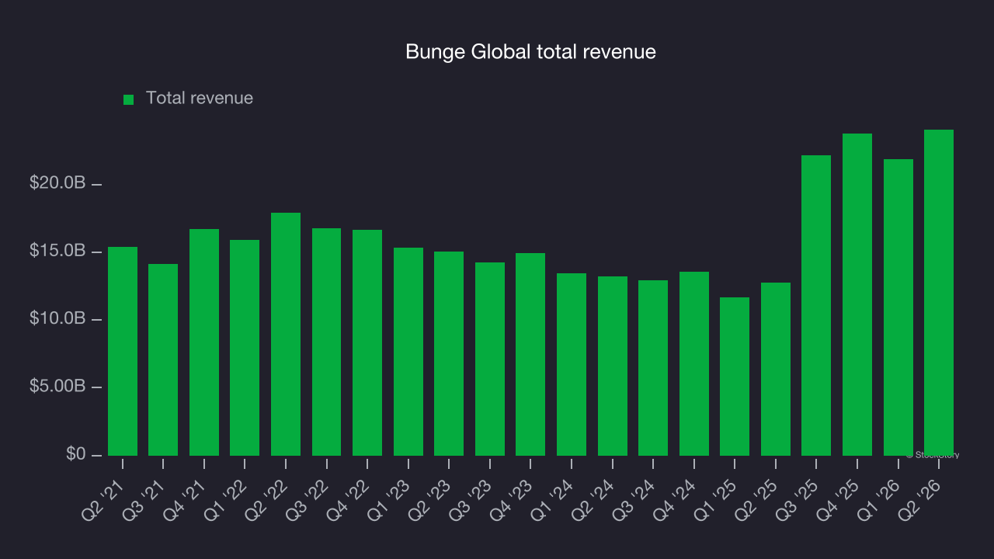The height and width of the screenshot is (559, 994).
Task: Click the Q3 '25 revenue bar
Action: [816, 305]
